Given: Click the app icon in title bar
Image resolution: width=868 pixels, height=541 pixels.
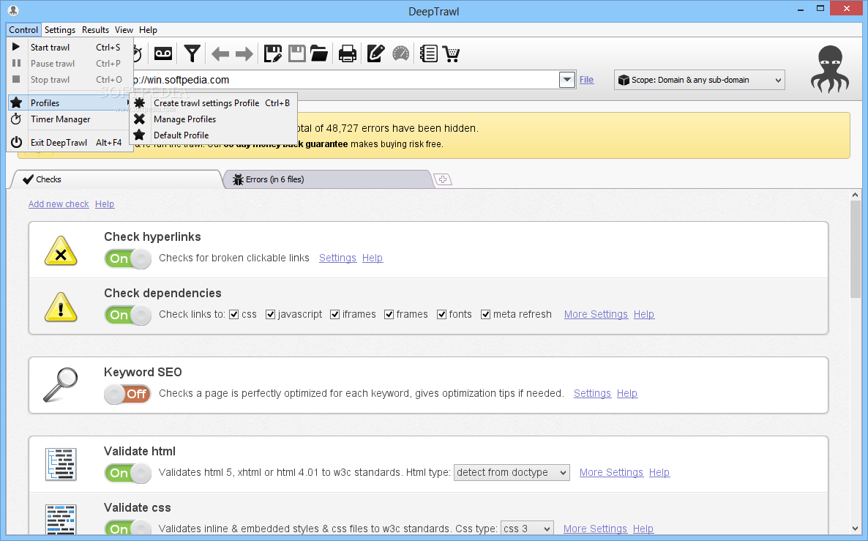Looking at the screenshot, I should tap(13, 10).
